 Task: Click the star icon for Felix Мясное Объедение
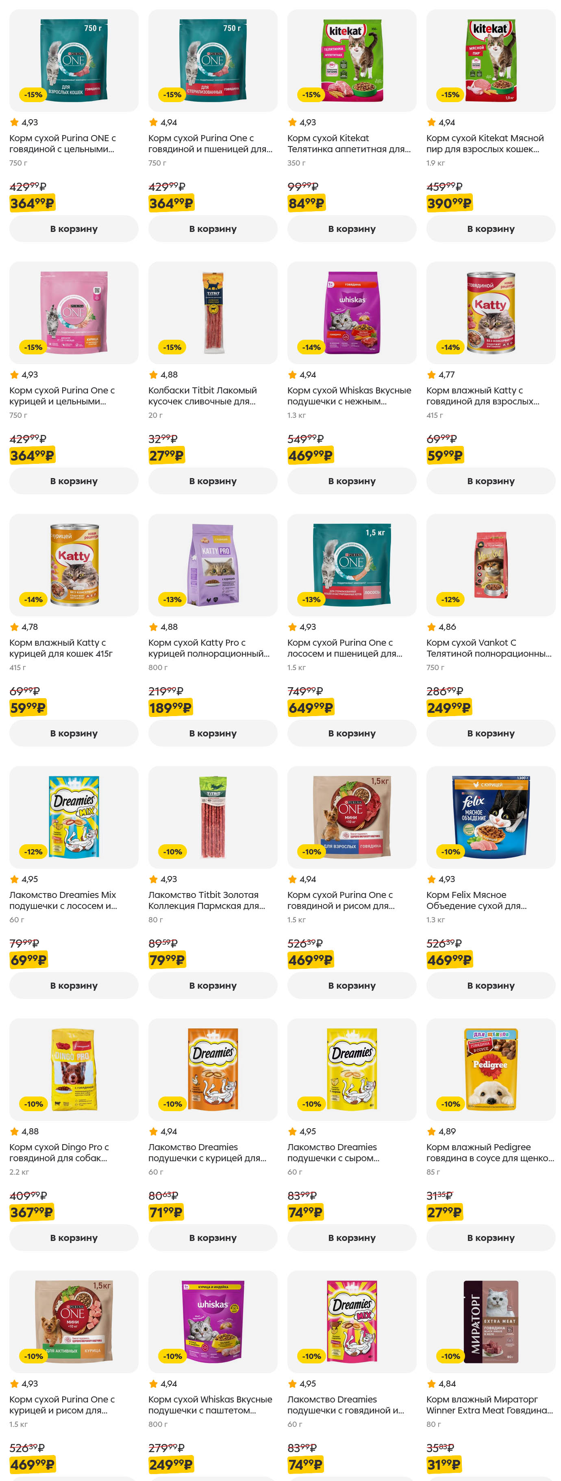431,879
